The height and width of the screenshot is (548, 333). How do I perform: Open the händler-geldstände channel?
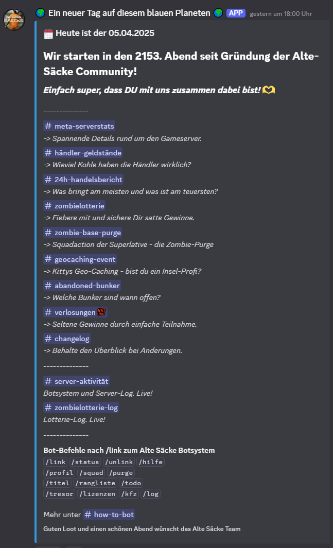coord(83,153)
